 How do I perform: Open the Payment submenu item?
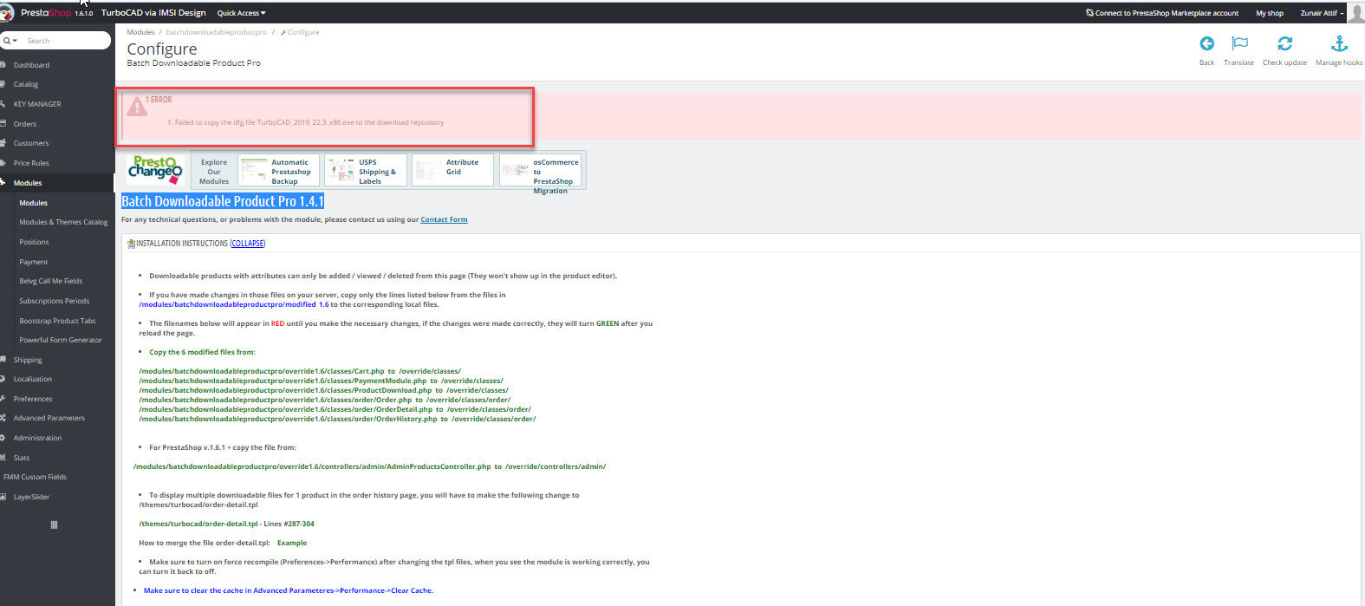tap(34, 262)
